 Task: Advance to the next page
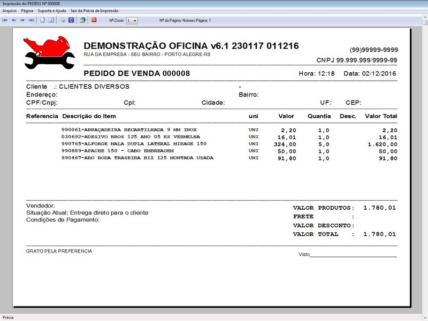pos(21,20)
